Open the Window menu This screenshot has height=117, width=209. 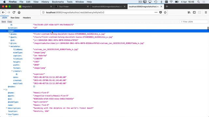tap(80, 2)
